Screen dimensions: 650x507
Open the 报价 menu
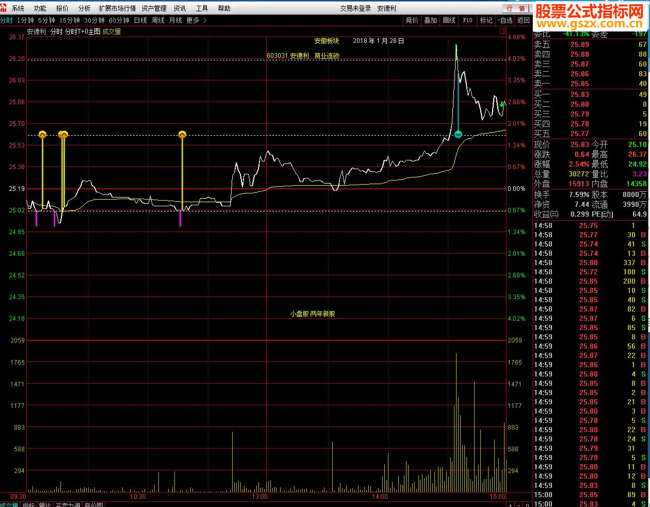pyautogui.click(x=62, y=8)
